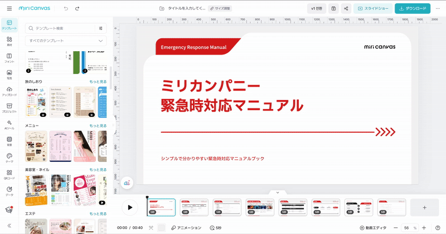Start the スライドショー slideshow
The width and height of the screenshot is (446, 234).
373,8
